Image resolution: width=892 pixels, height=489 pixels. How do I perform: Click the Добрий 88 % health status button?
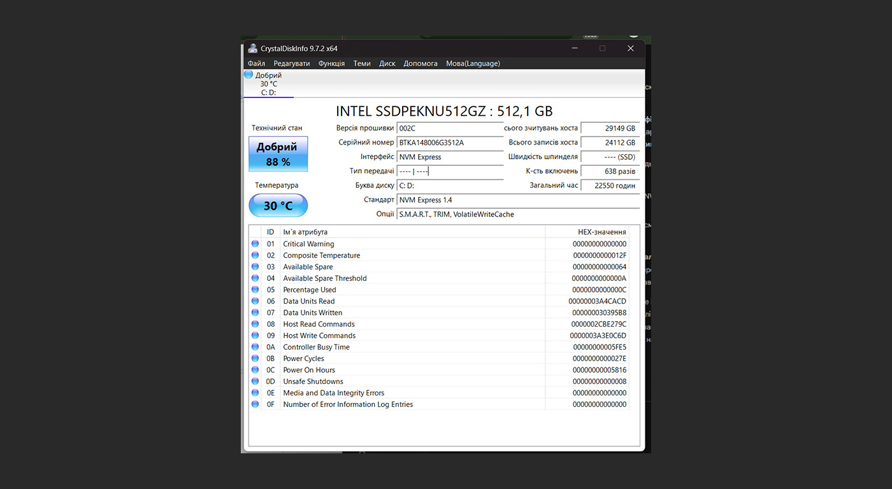pyautogui.click(x=278, y=154)
